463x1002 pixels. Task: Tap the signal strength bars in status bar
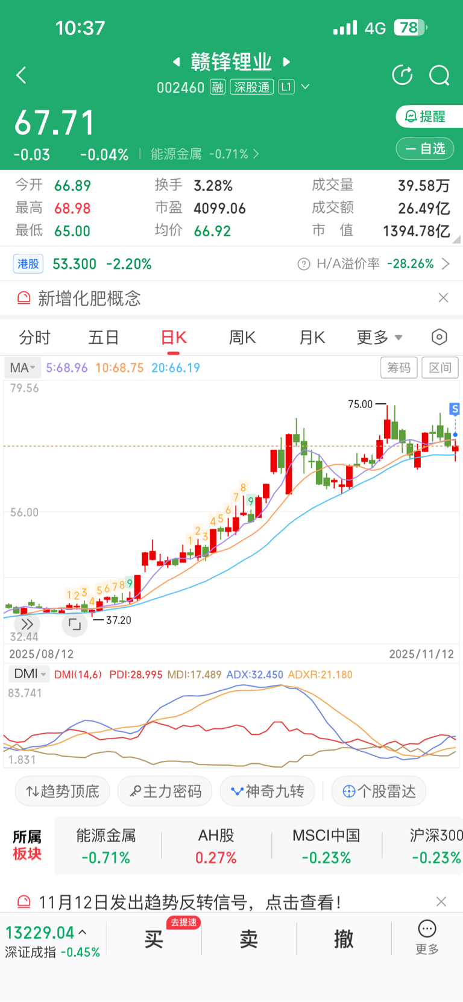345,28
